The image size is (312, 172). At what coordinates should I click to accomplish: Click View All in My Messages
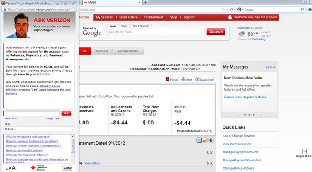[270, 67]
